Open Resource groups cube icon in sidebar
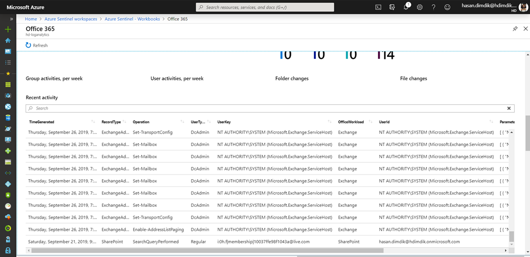 click(x=8, y=96)
